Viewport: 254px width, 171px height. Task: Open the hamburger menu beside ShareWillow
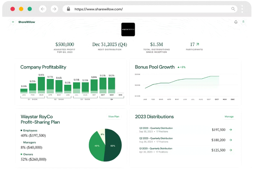click(x=13, y=22)
